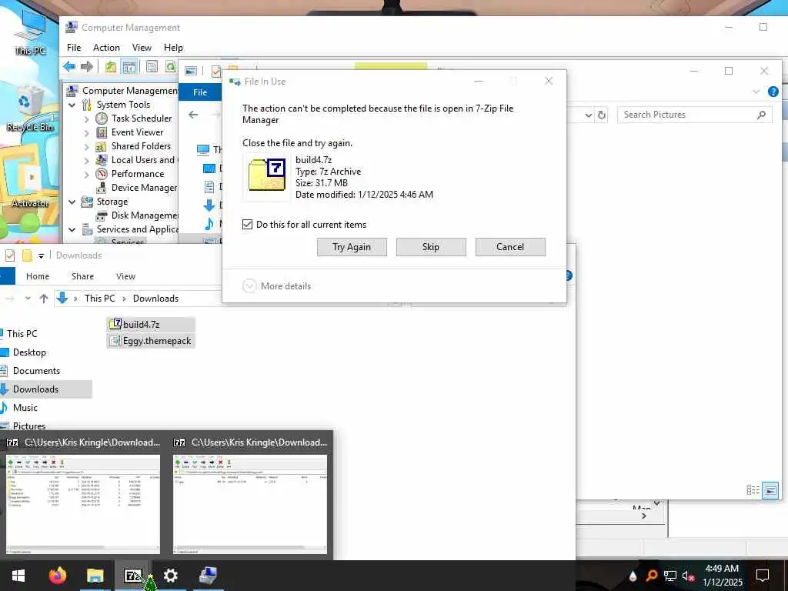The width and height of the screenshot is (788, 591).
Task: Cancel the File In Use dialog
Action: click(x=510, y=247)
